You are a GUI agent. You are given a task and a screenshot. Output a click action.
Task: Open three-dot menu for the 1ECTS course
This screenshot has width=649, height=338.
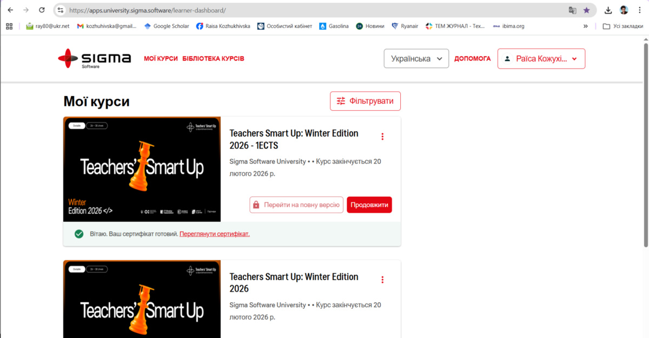pyautogui.click(x=382, y=137)
